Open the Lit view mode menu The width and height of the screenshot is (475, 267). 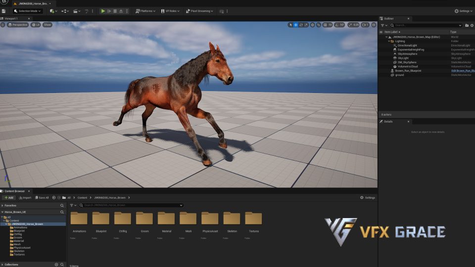click(36, 25)
